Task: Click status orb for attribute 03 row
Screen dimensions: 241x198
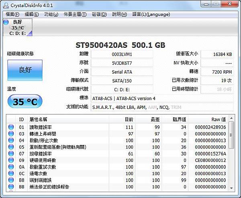Action: (11, 134)
